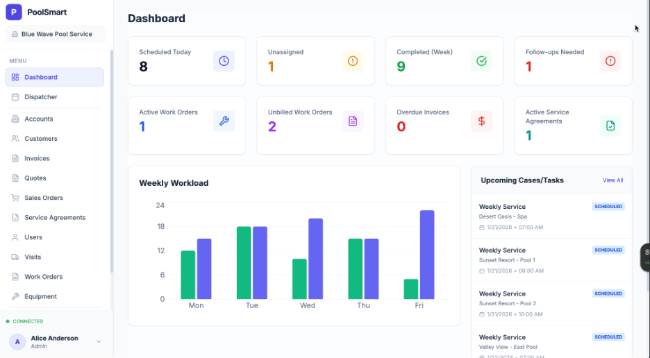650x358 pixels.
Task: Expand the Alice Anderson user menu
Action: [x=99, y=341]
